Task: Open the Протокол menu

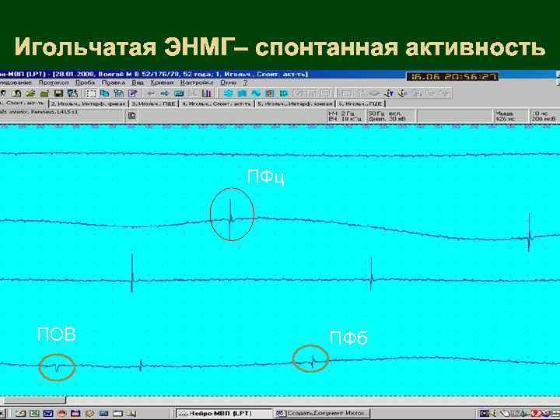Action: point(53,82)
